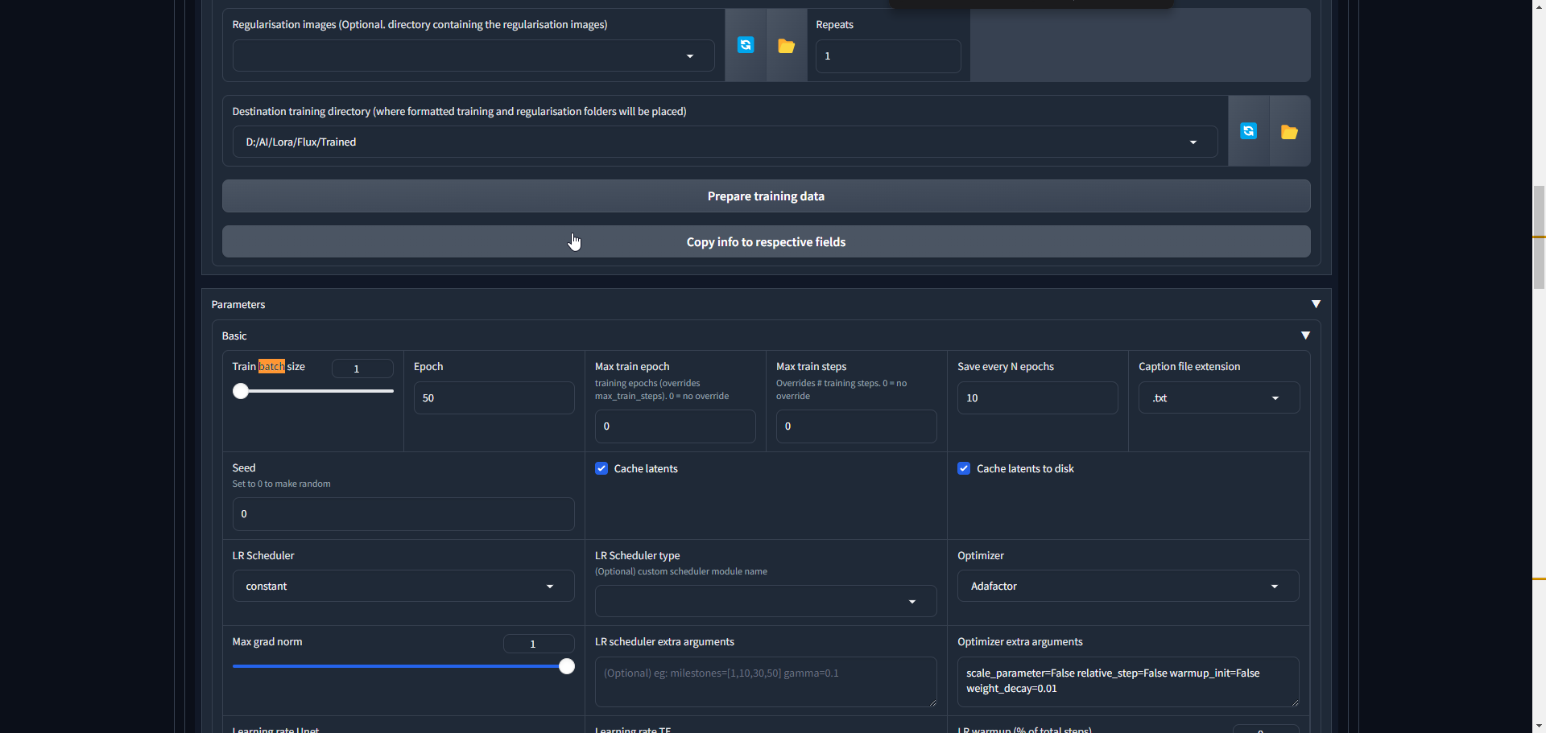Disable Cache latents to disk checkbox

[x=964, y=468]
